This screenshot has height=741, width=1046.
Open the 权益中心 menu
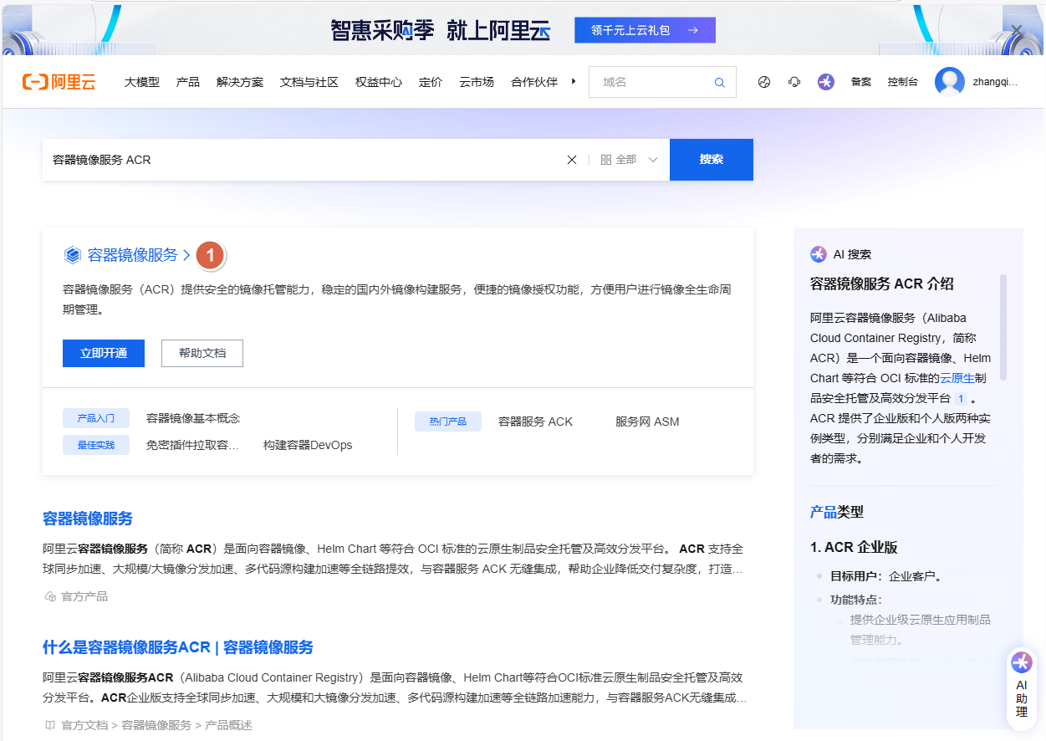pyautogui.click(x=379, y=82)
